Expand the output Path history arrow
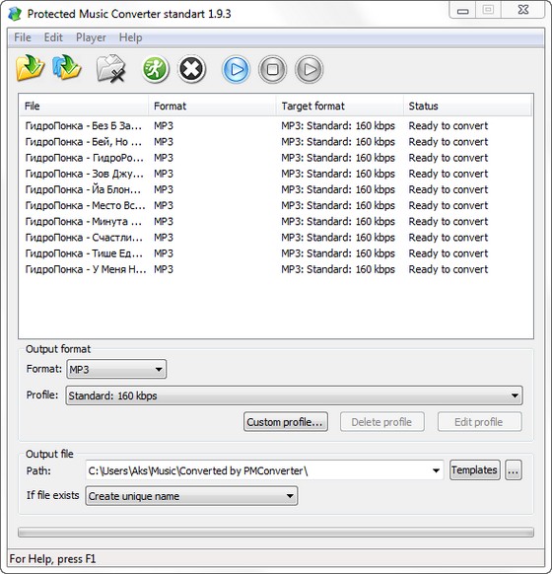This screenshot has width=552, height=574. [x=436, y=470]
